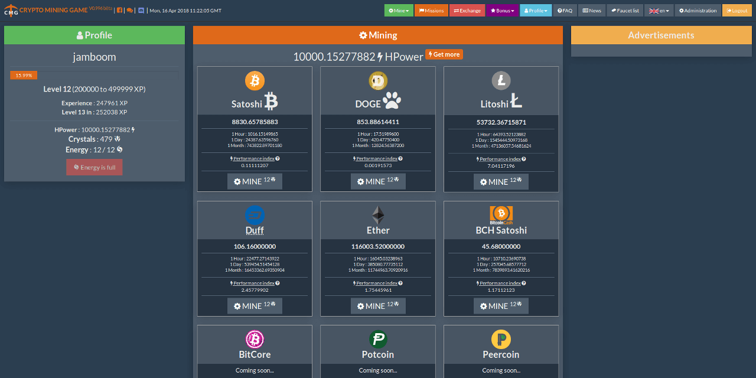Click the Dogecoin coin icon
The height and width of the screenshot is (378, 756).
click(x=378, y=80)
